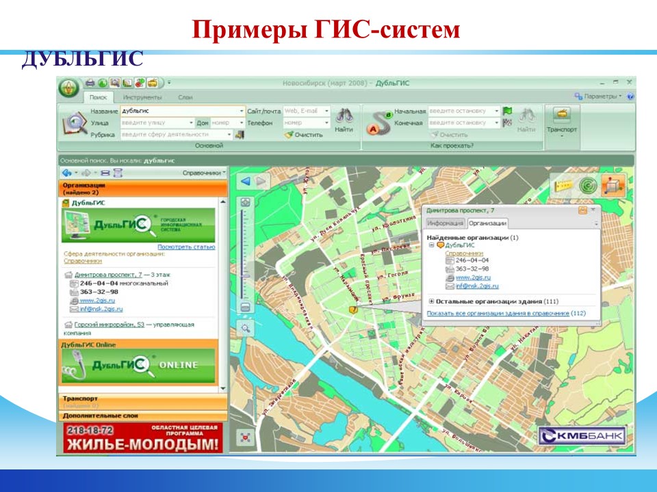
Task: Open the Параметры dropdown menu
Action: (x=598, y=96)
